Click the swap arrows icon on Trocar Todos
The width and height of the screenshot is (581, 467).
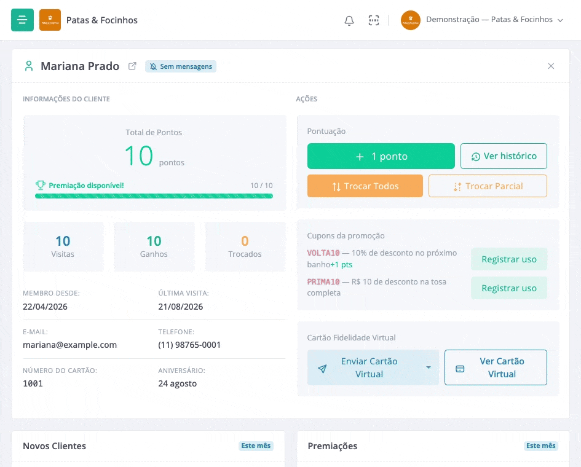[336, 187]
